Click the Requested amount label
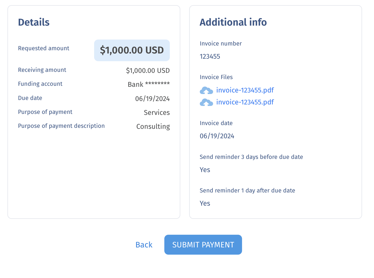This screenshot has width=374, height=278. [x=43, y=48]
